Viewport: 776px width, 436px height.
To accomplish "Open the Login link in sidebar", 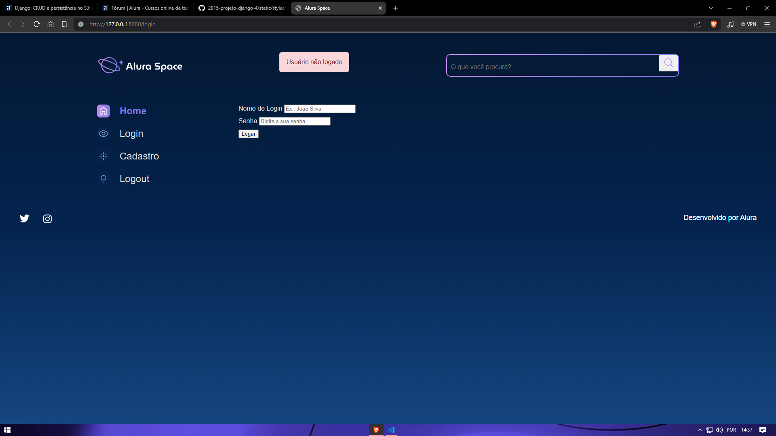I will (131, 134).
